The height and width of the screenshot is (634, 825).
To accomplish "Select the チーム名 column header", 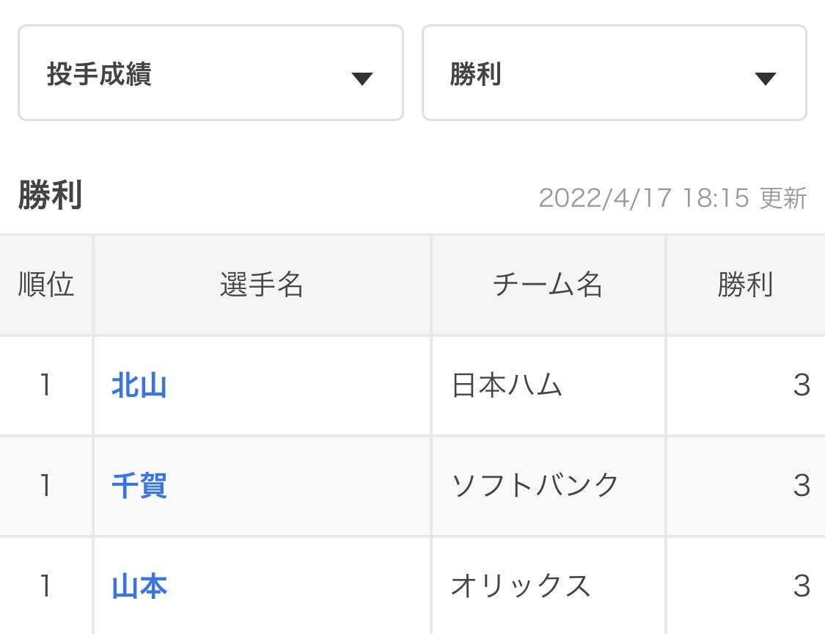I will click(x=549, y=285).
